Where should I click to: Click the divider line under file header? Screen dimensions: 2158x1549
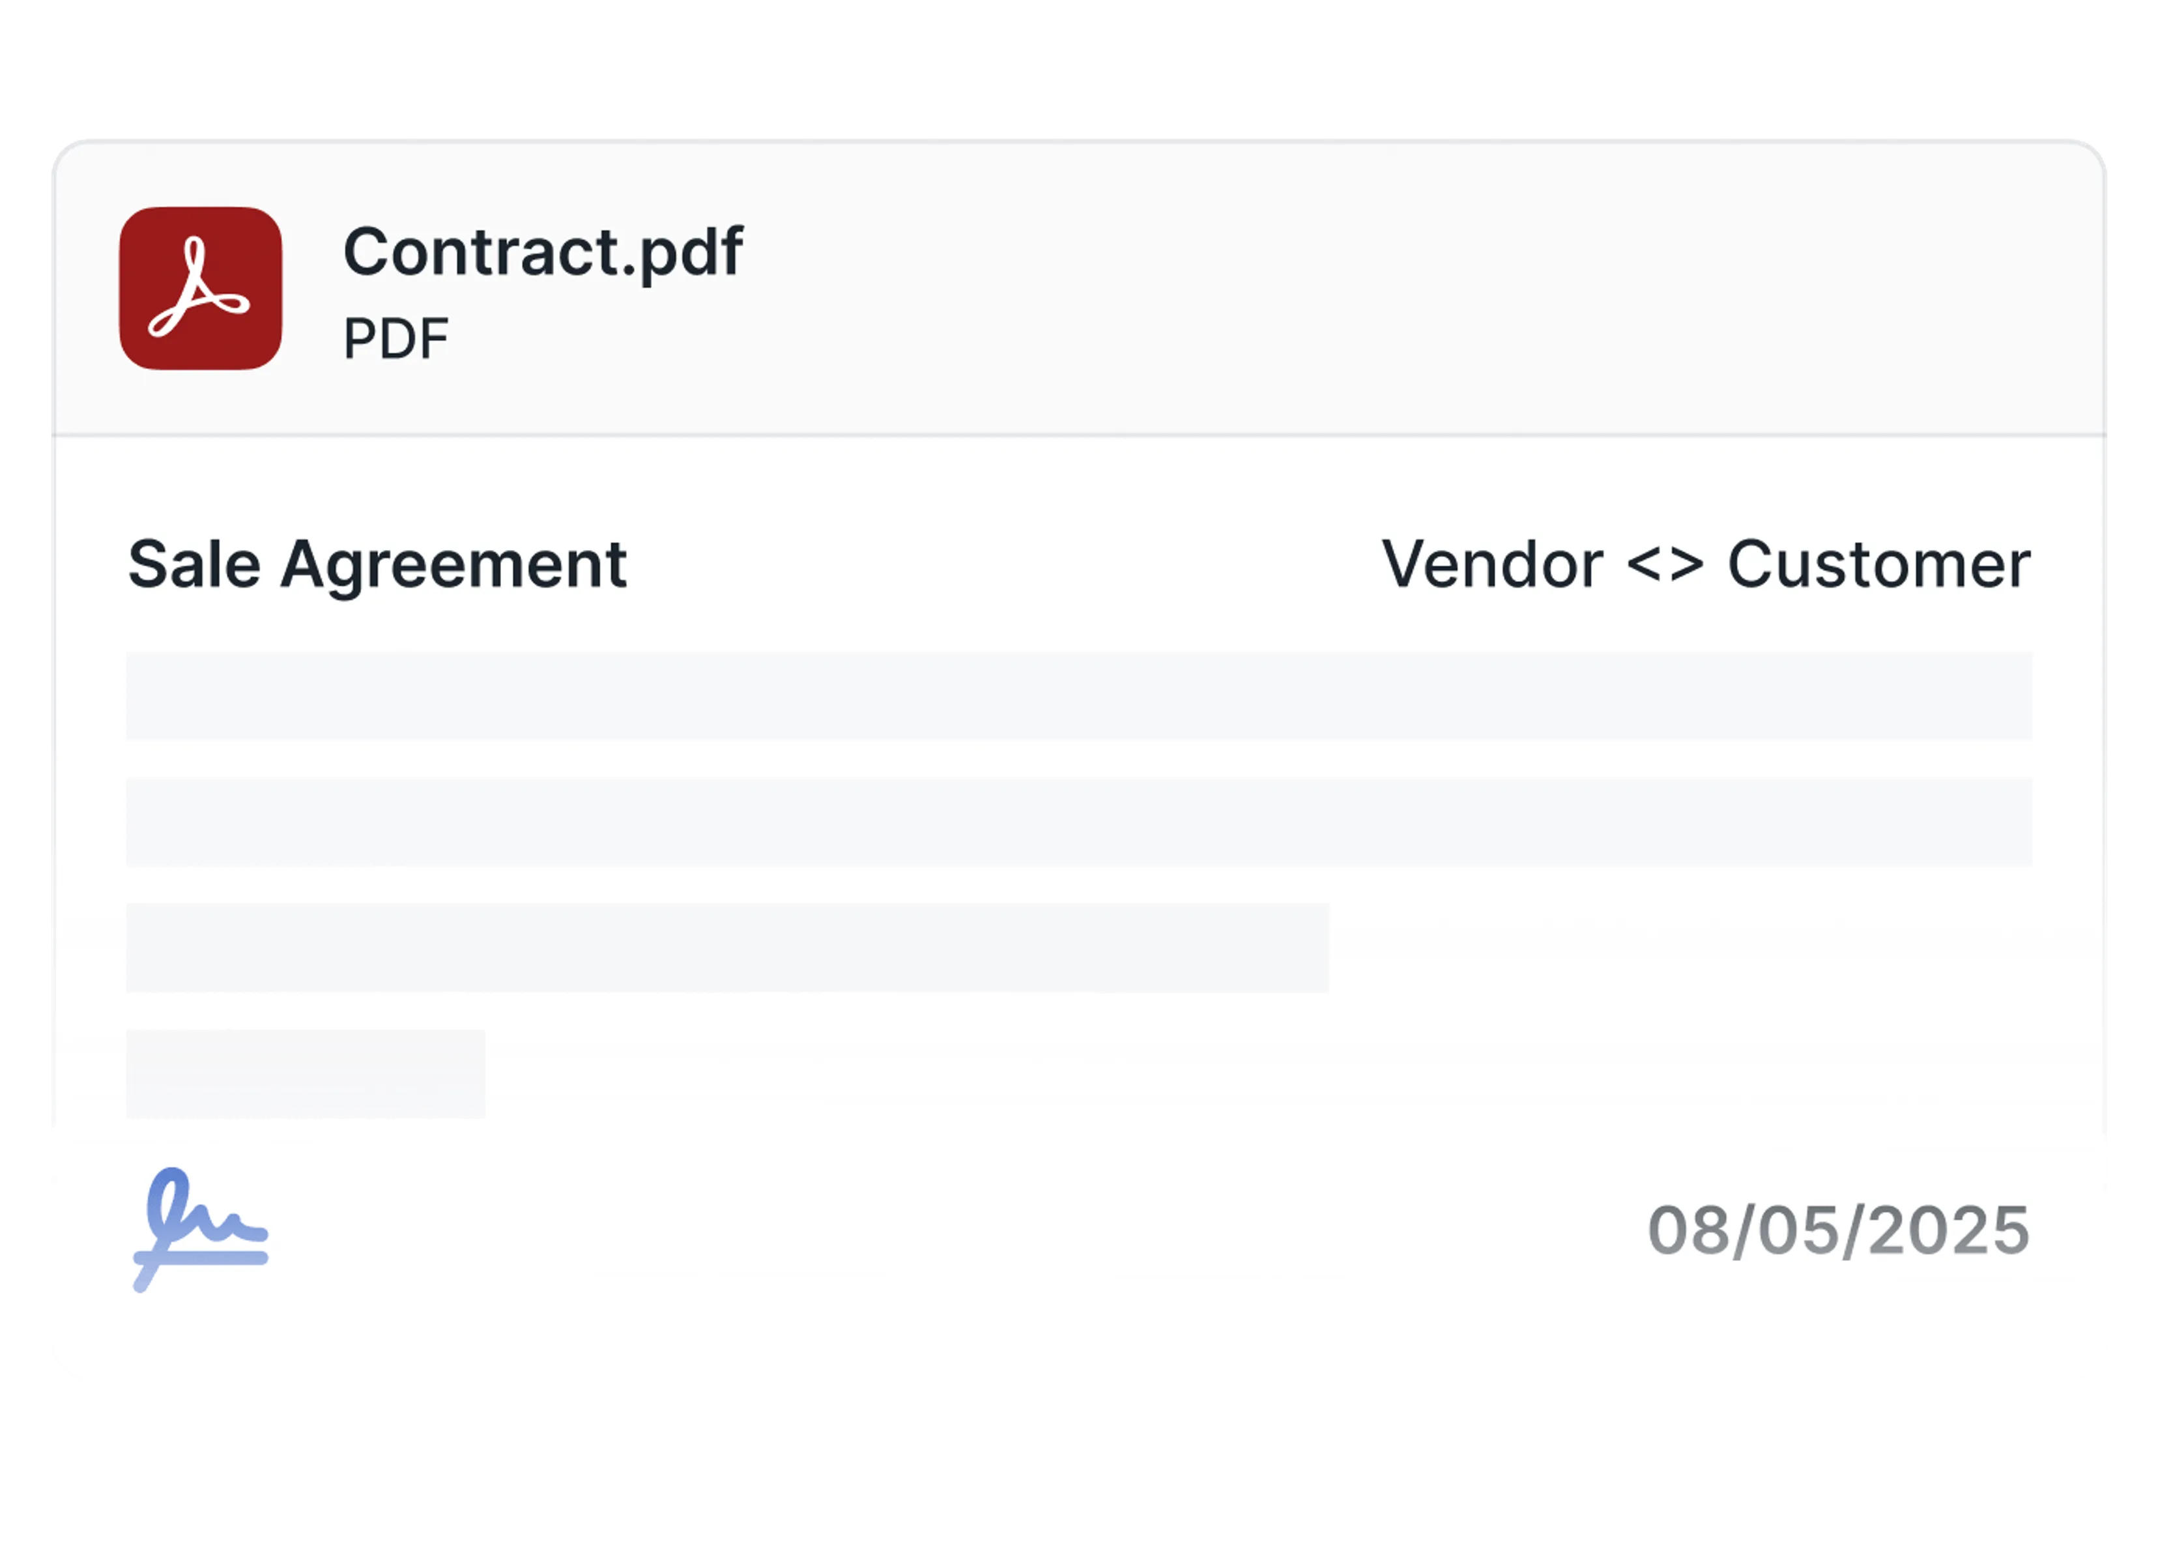[x=1079, y=435]
